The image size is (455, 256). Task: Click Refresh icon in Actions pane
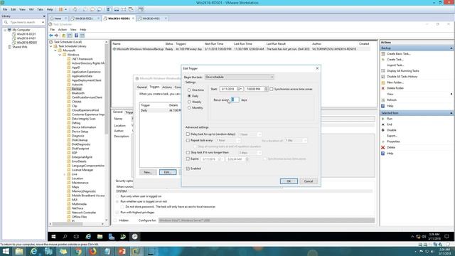point(383,100)
